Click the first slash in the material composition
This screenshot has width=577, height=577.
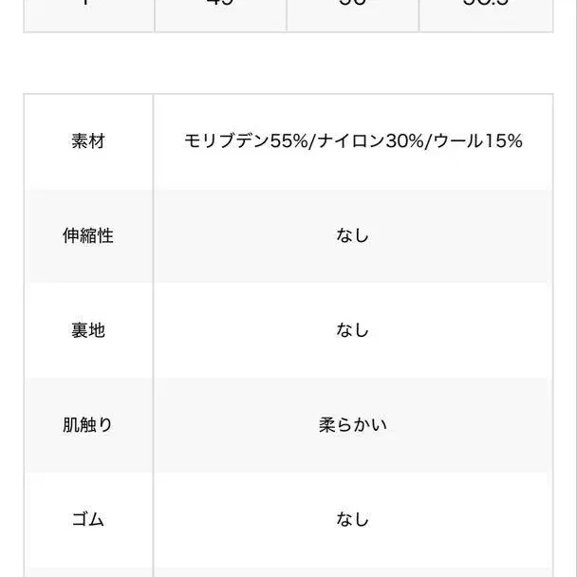311,141
